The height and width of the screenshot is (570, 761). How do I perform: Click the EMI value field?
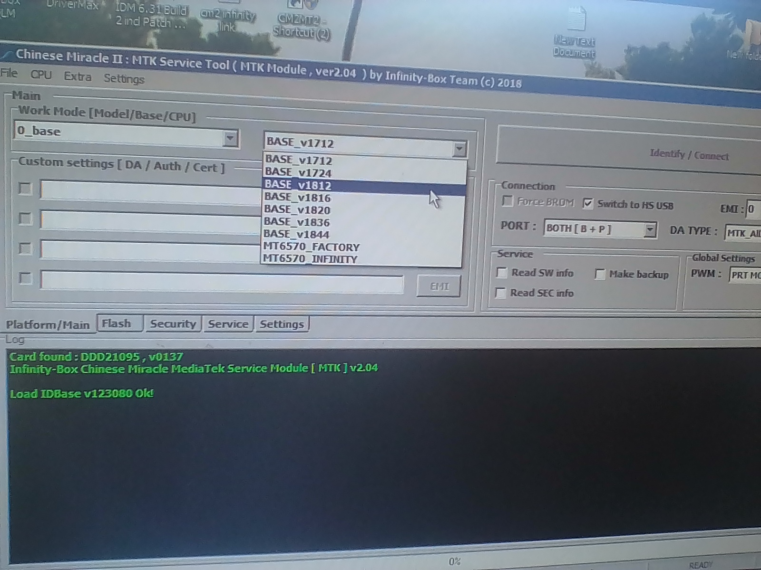tap(753, 209)
